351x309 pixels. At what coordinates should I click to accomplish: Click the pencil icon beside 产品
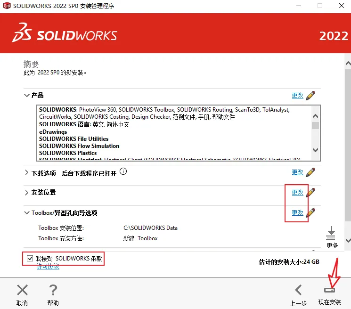click(310, 96)
